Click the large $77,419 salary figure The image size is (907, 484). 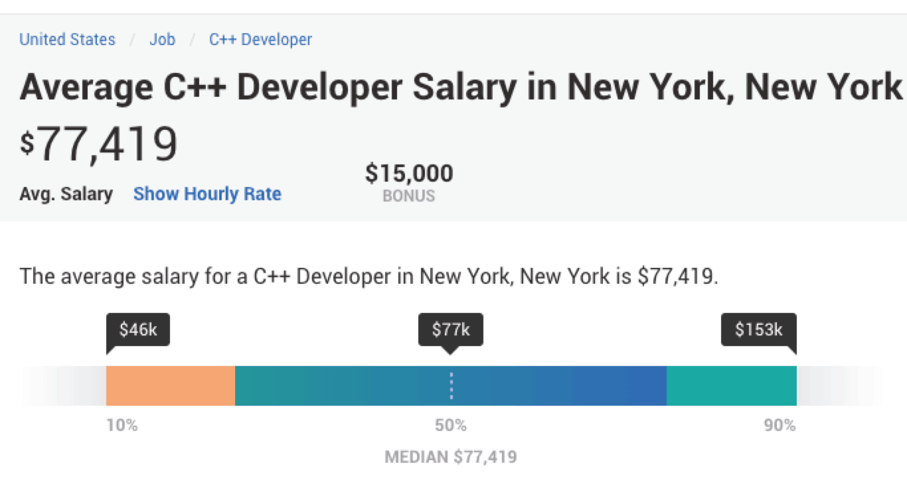click(x=100, y=145)
